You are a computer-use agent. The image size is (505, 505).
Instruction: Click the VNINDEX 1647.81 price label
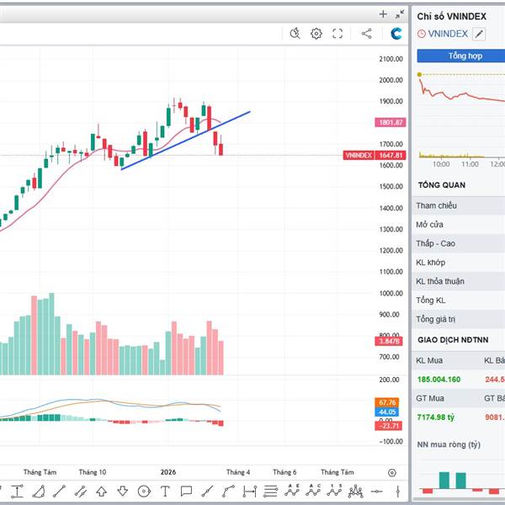(375, 156)
